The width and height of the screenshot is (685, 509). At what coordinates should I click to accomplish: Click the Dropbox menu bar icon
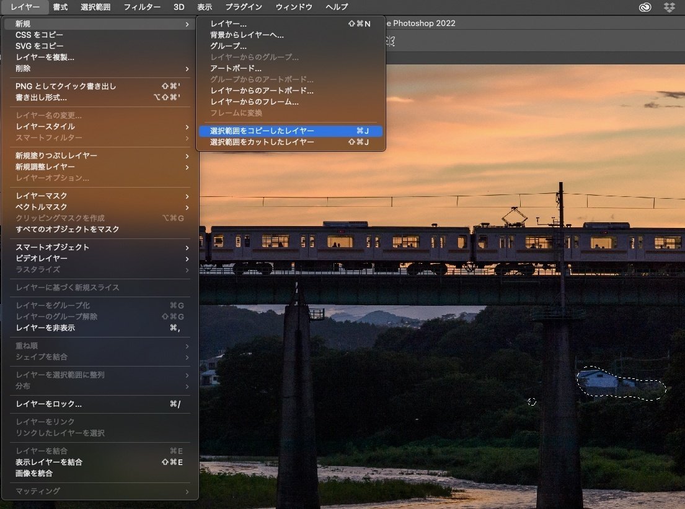pyautogui.click(x=669, y=7)
